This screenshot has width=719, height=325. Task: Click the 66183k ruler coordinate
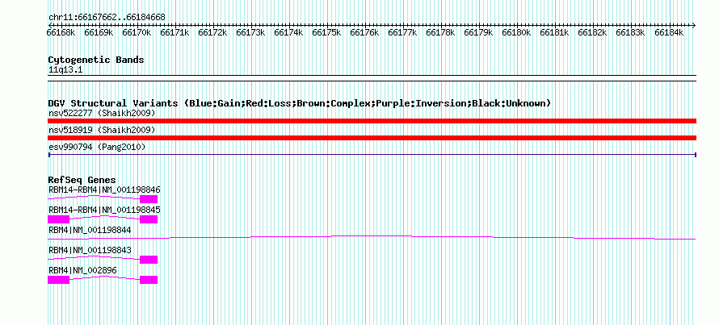630,32
